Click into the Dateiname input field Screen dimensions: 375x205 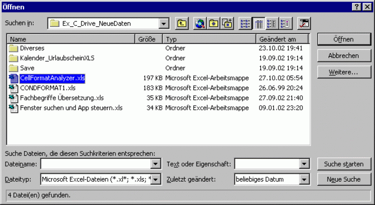[95, 164]
